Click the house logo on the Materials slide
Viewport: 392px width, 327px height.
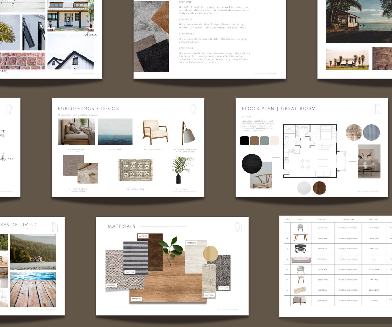click(x=238, y=226)
